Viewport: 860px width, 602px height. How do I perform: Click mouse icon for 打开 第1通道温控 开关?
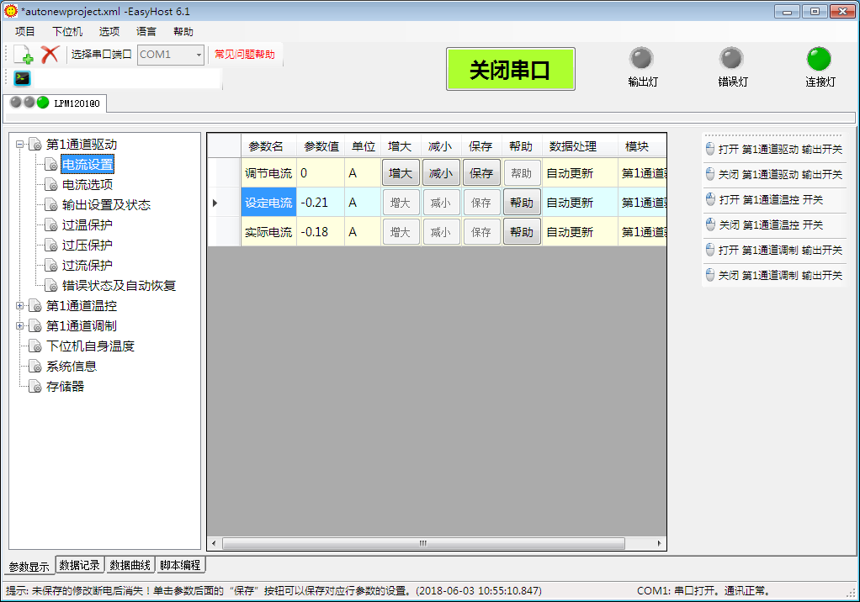(709, 200)
